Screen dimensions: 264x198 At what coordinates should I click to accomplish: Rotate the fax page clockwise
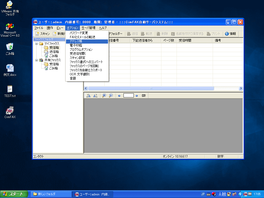(x=95, y=96)
